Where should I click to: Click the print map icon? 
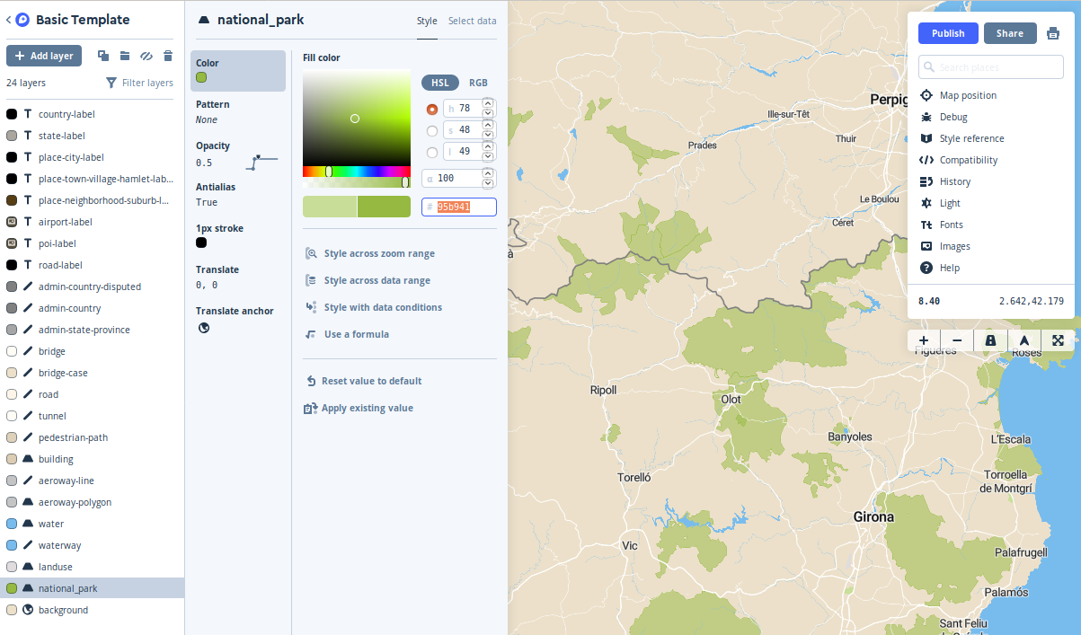pos(1053,33)
